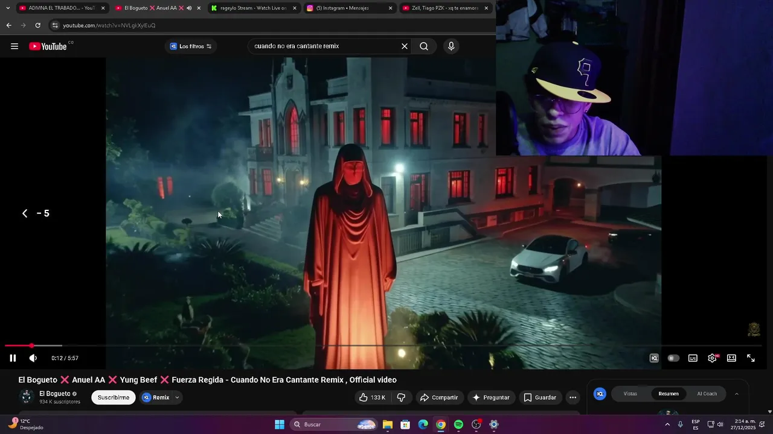Click the vidIQ Remix button

156,397
